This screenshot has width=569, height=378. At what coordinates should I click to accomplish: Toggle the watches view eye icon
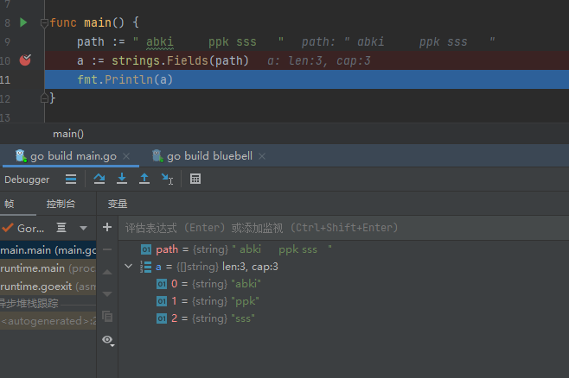pyautogui.click(x=107, y=340)
